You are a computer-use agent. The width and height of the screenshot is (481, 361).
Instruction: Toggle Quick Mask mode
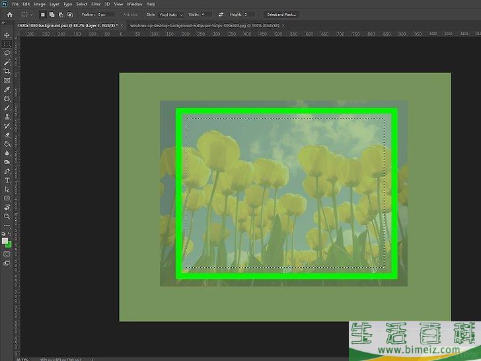[x=7, y=254]
